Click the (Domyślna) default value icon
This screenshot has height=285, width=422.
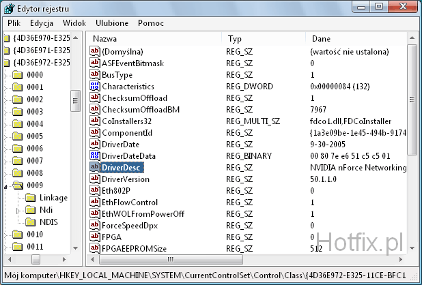click(x=95, y=52)
